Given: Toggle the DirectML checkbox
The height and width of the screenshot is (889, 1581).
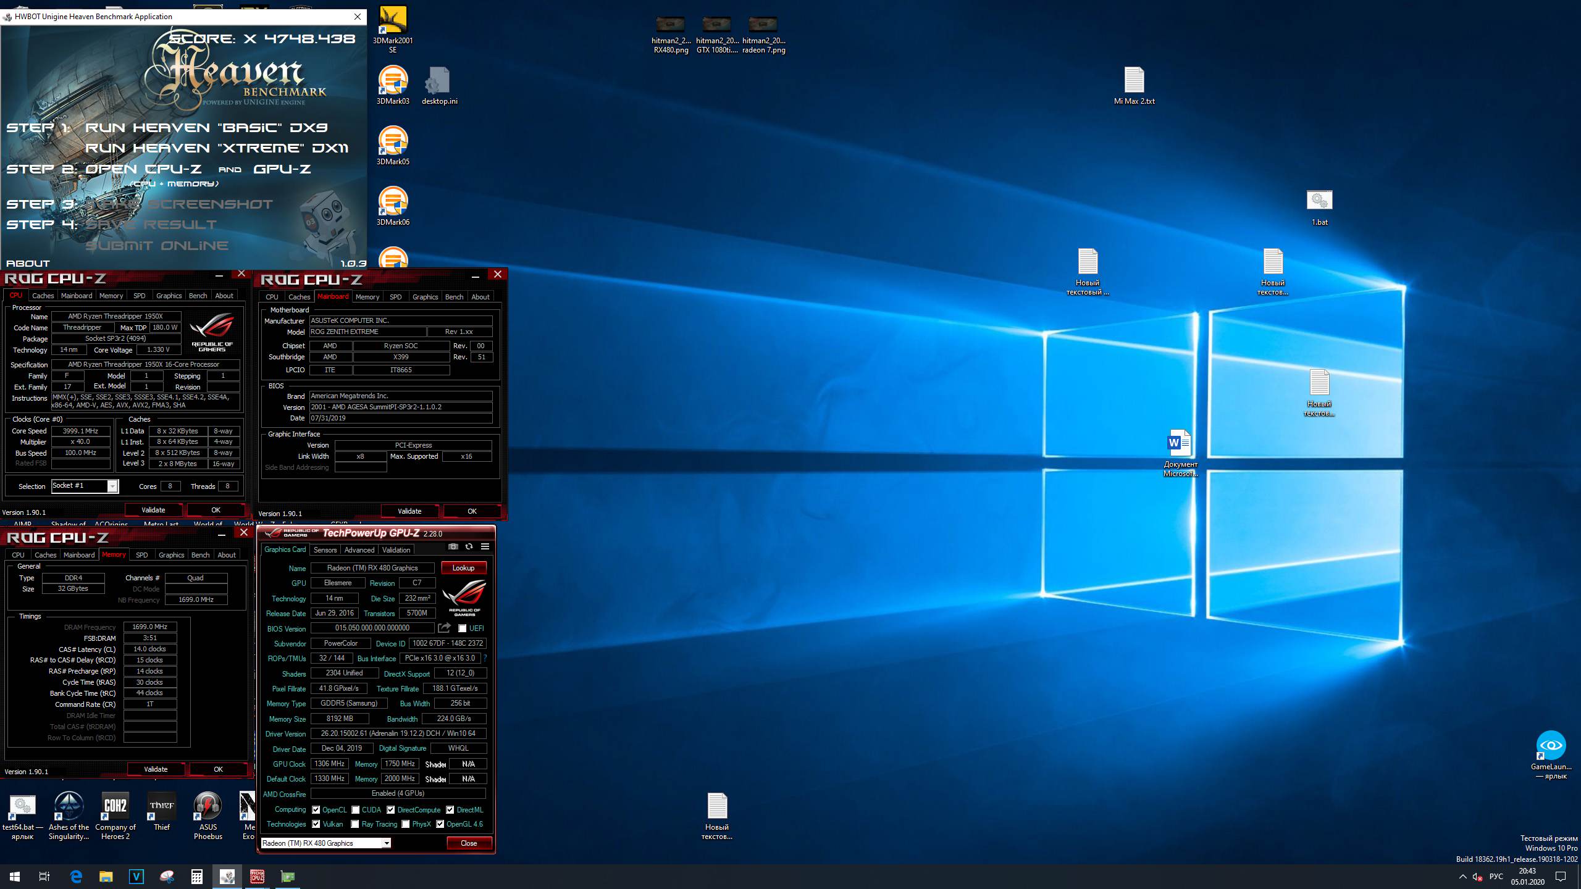Looking at the screenshot, I should (450, 809).
